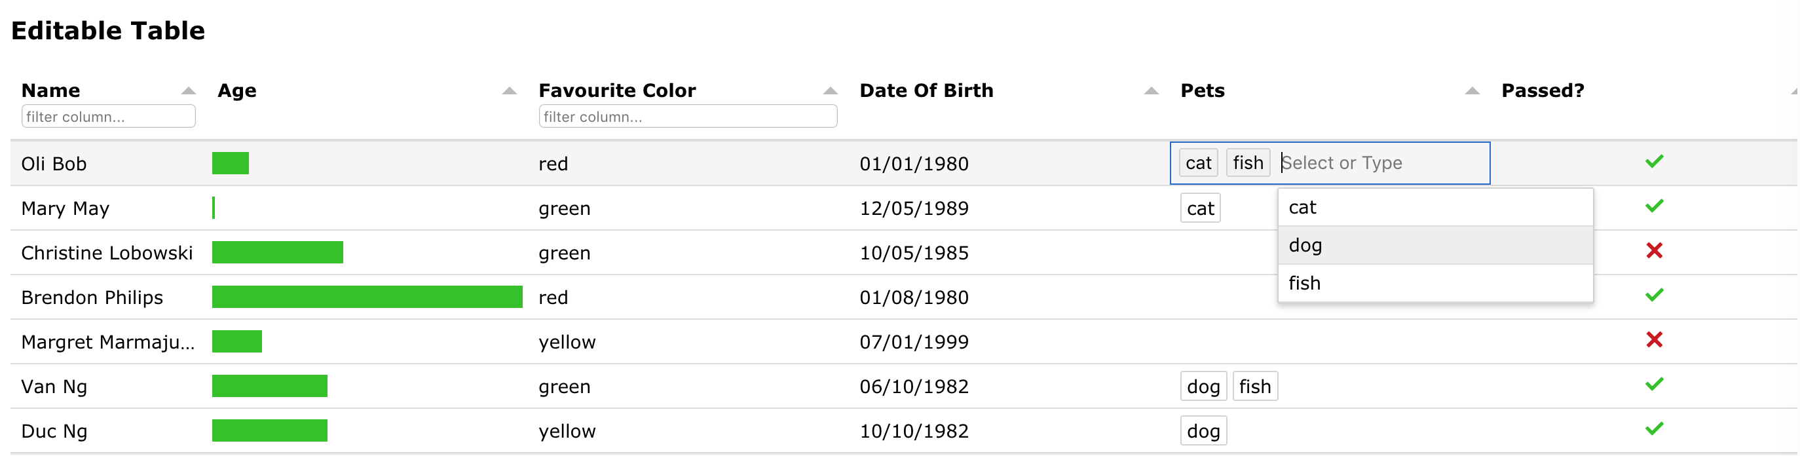1800x456 pixels.
Task: Click the fish tag in Oli Bob's pets
Action: pos(1247,163)
